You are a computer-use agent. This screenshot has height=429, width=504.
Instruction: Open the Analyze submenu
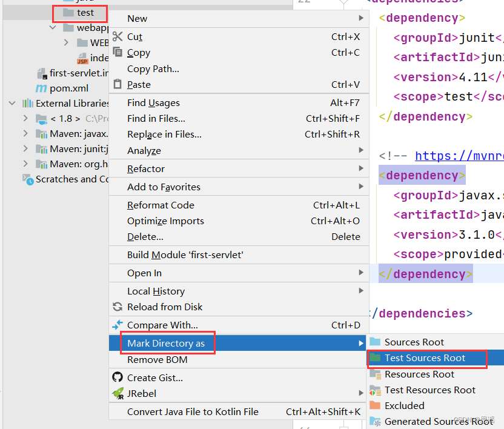(x=239, y=150)
